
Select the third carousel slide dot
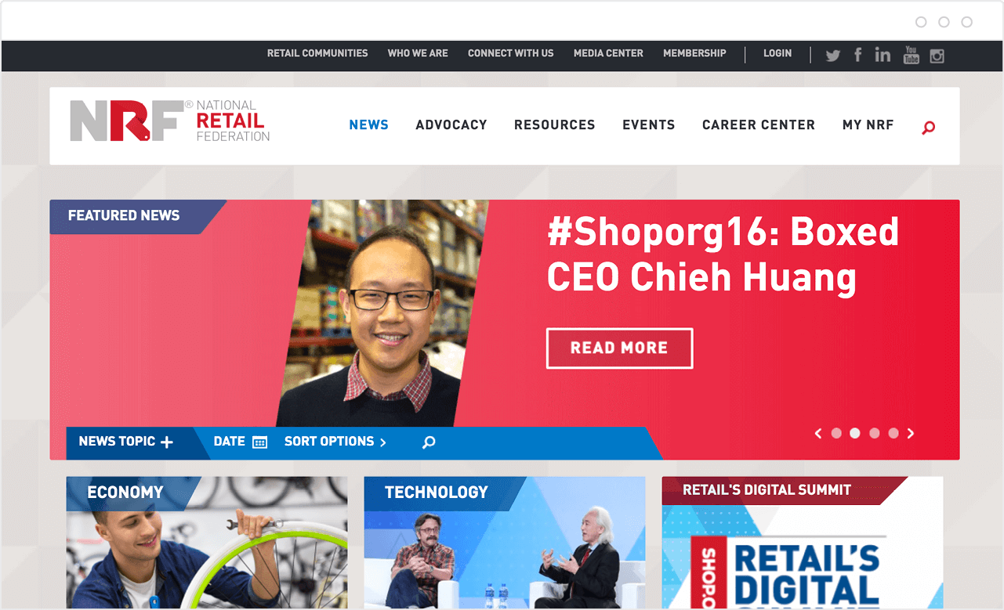(x=875, y=433)
